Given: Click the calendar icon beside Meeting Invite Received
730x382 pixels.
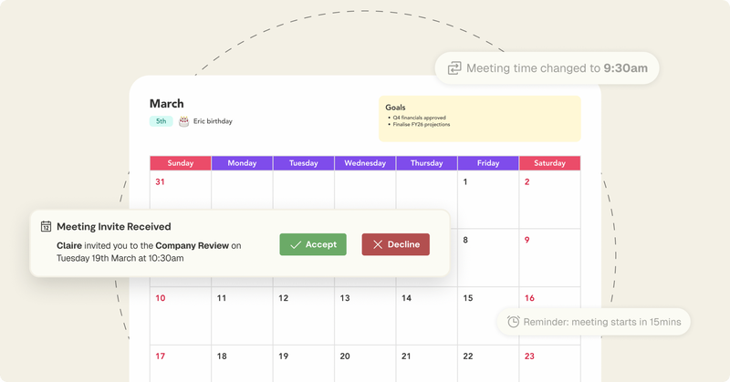Looking at the screenshot, I should pyautogui.click(x=47, y=227).
